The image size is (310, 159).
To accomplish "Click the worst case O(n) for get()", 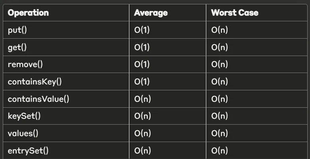I will 219,47.
